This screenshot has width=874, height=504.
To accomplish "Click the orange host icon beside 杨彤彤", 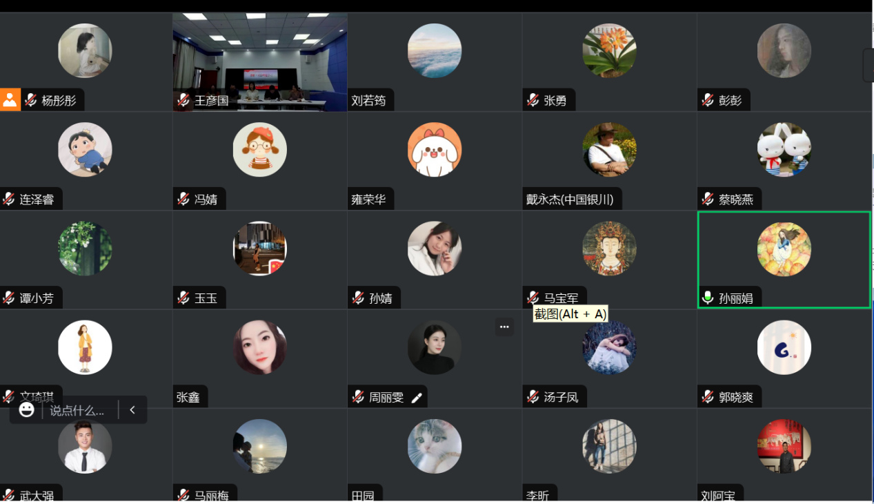I will [x=10, y=100].
